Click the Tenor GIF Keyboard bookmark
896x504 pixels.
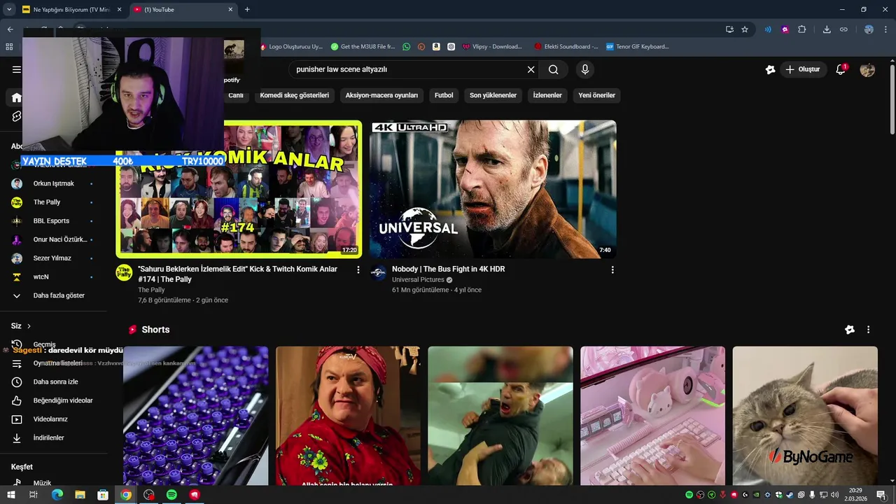[638, 47]
